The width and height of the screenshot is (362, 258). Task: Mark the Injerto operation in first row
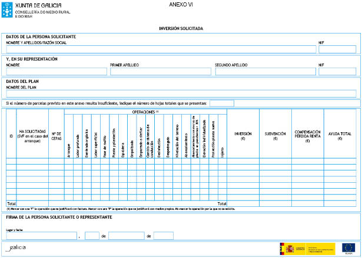coord(222,161)
